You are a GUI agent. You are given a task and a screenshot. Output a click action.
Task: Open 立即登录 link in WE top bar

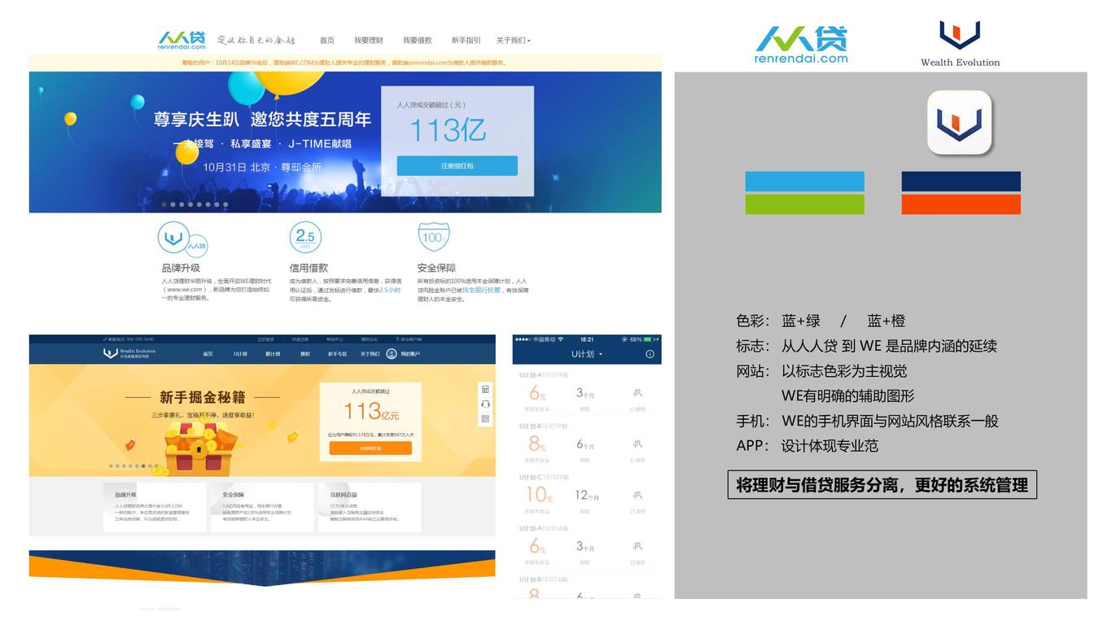tap(266, 339)
